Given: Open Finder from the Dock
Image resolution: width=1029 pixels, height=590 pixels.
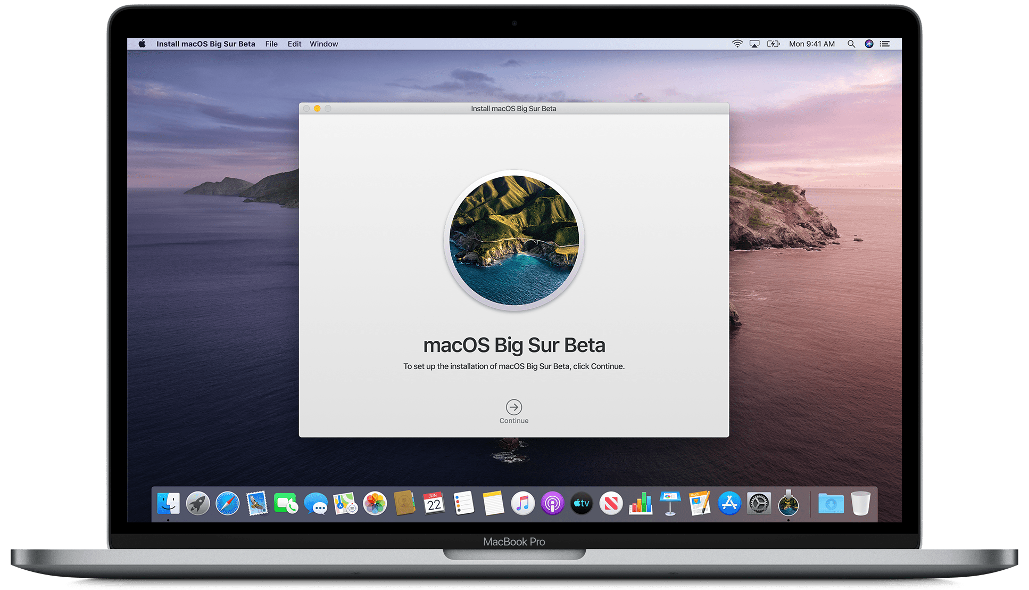Looking at the screenshot, I should click(168, 503).
